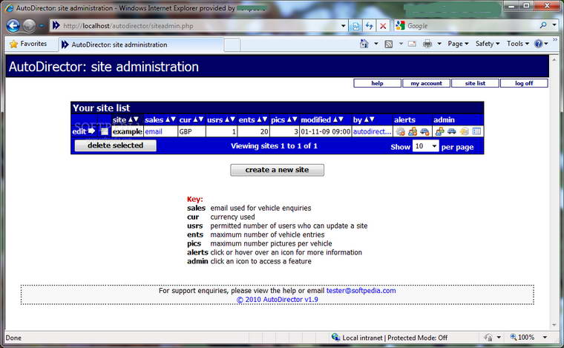Click the people alert icon in alerts column

point(413,131)
